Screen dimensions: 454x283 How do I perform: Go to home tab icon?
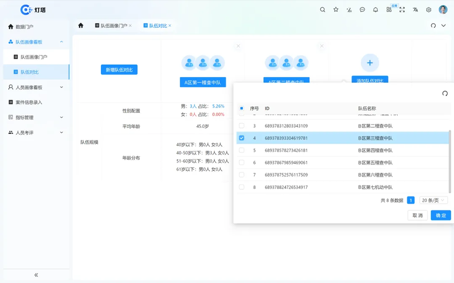tap(81, 25)
